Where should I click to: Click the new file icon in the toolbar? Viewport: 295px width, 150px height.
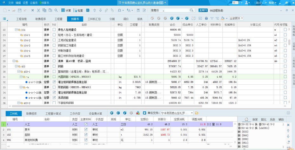point(5,11)
